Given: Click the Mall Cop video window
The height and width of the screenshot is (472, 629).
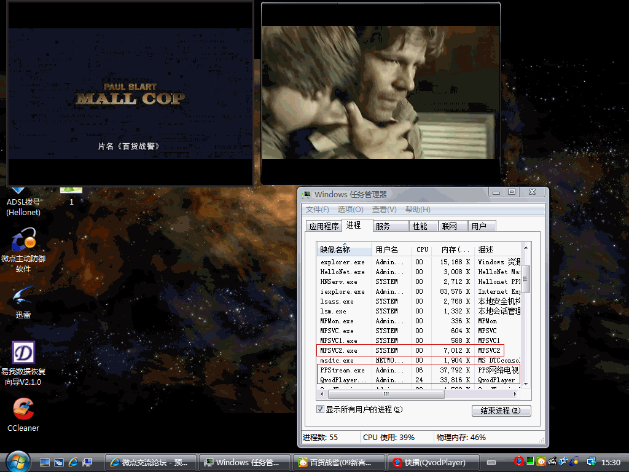Looking at the screenshot, I should [x=130, y=93].
